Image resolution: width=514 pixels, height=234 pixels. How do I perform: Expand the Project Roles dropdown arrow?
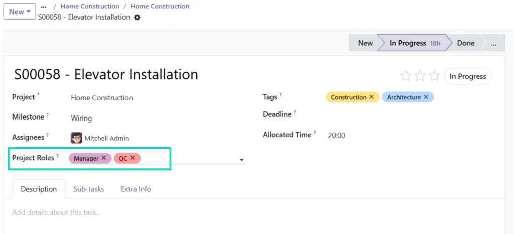click(242, 160)
